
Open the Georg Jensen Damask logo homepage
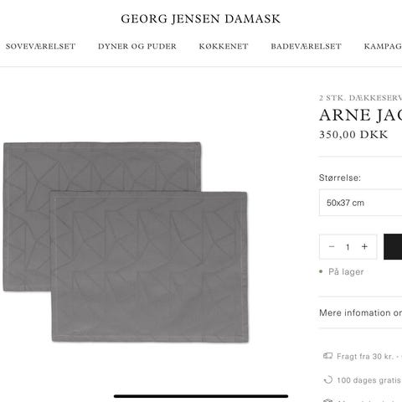[x=200, y=19]
